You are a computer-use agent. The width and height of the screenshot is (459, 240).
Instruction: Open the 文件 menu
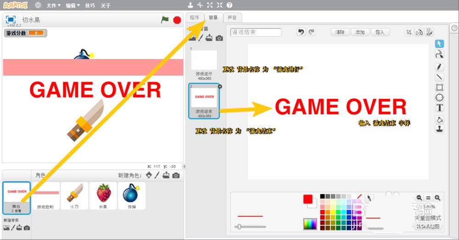point(54,5)
